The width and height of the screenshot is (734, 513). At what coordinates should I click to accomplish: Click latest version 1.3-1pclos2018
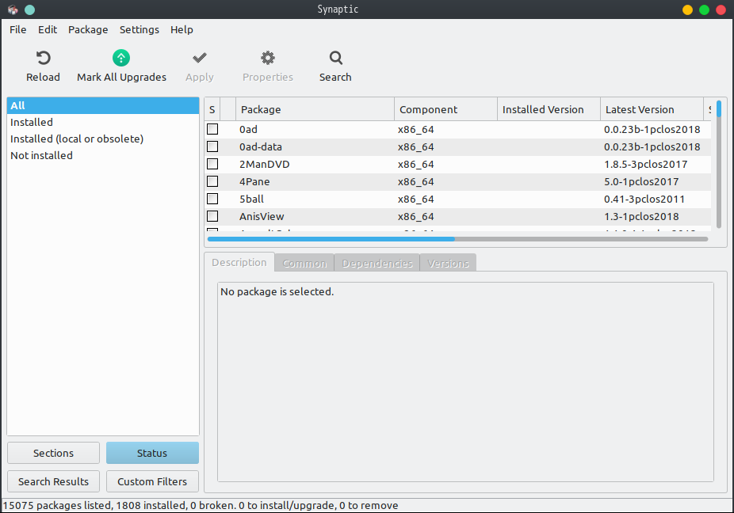640,216
